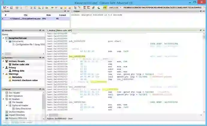Click the Analysis horizontal scrollbar thumb
Image resolution: width=207 pixels, height=126 pixels.
[x=53, y=115]
